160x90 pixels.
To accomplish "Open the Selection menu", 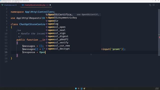I will [x=6, y=2].
